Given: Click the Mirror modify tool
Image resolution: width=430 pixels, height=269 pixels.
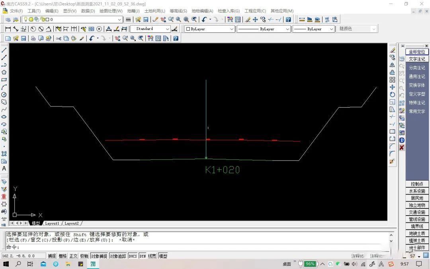Looking at the screenshot, I should click(x=393, y=65).
